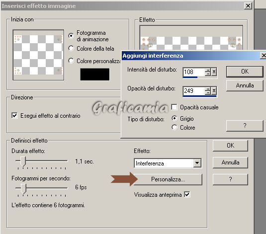Increase Opacità del disturbo spinner up arrow

click(x=207, y=89)
